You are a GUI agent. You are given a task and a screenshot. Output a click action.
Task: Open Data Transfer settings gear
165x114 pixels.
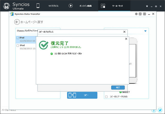(x=136, y=14)
